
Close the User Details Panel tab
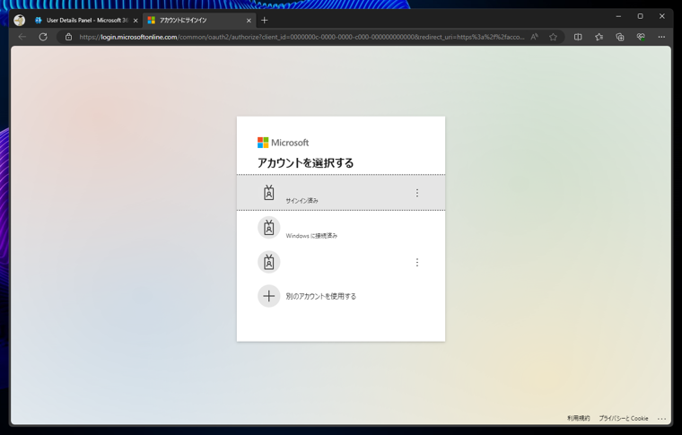tap(136, 21)
